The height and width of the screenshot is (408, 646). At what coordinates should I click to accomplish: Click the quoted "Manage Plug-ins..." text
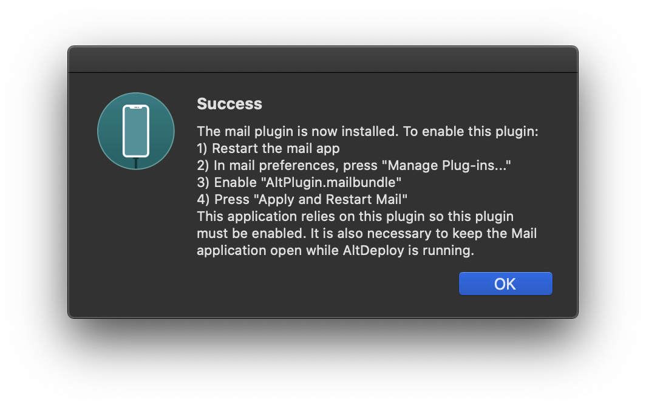(x=450, y=165)
